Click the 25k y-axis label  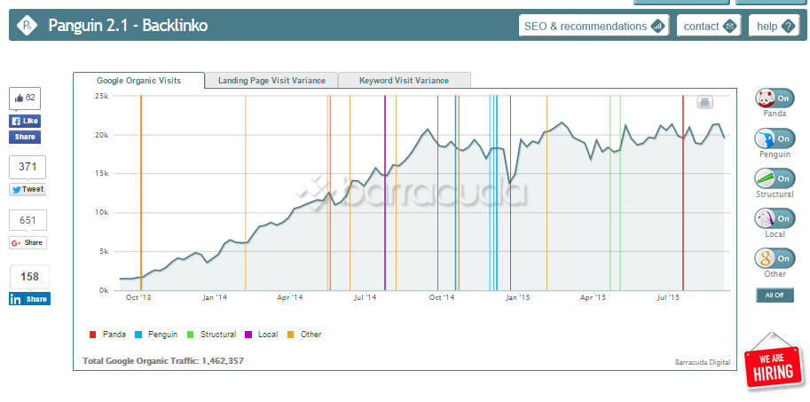pyautogui.click(x=101, y=96)
